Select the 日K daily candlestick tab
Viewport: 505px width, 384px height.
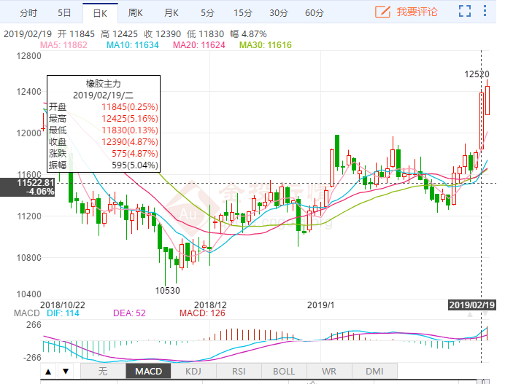[100, 14]
